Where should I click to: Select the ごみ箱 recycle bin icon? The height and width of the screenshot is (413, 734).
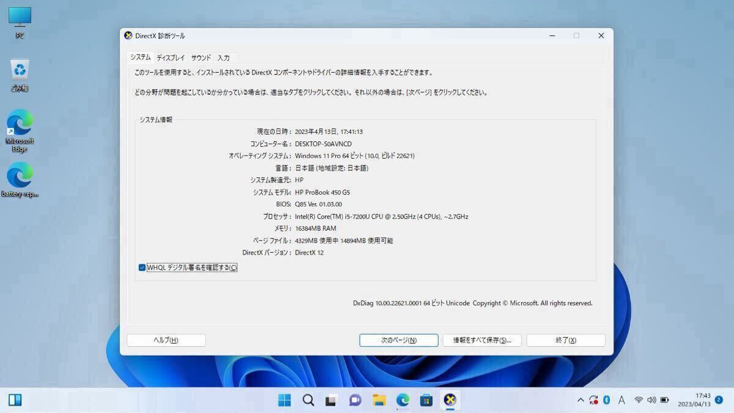click(20, 75)
